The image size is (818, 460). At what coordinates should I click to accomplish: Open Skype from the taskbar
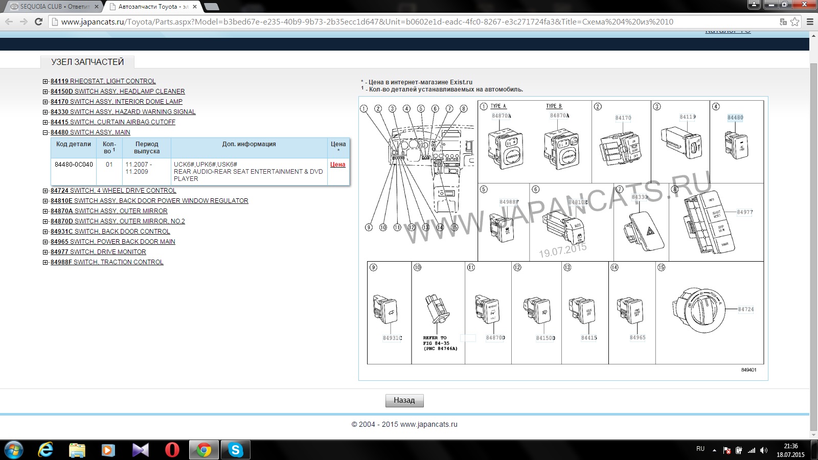click(235, 450)
